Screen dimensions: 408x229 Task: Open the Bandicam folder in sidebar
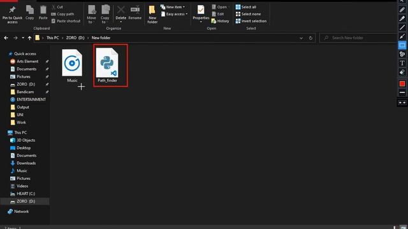(25, 92)
